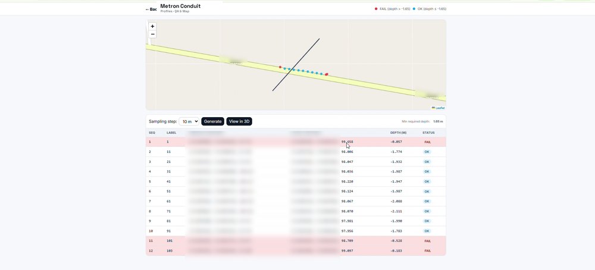Click the dark diagonal crossing line on map

(296, 64)
